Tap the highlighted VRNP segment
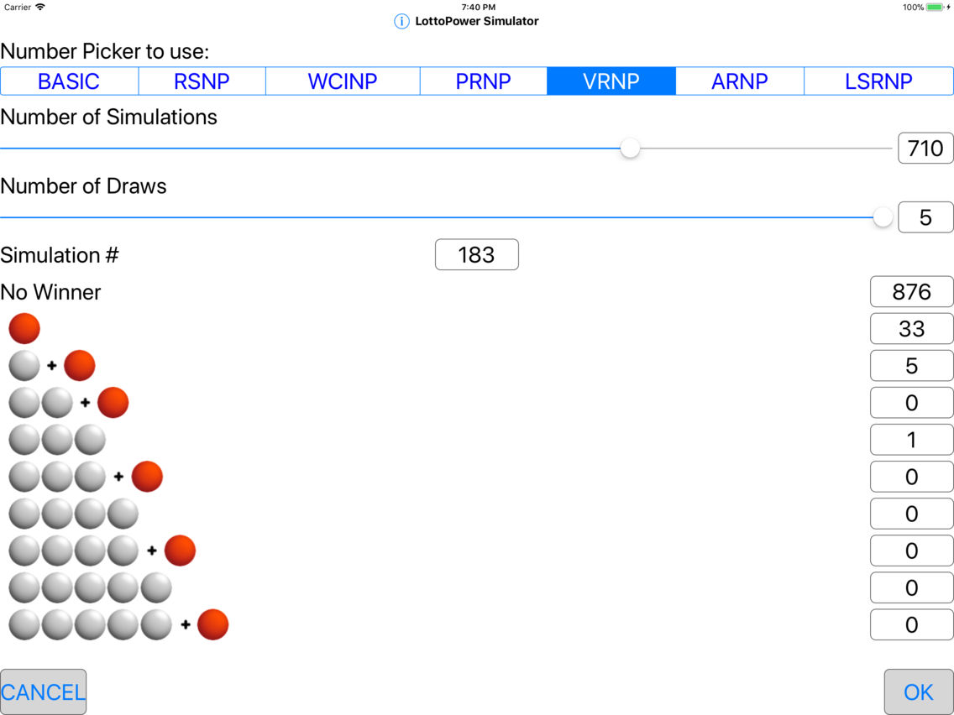This screenshot has width=954, height=715. pos(611,81)
